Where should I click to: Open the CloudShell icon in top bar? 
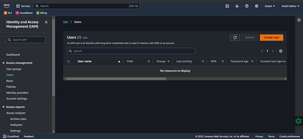[227, 6]
